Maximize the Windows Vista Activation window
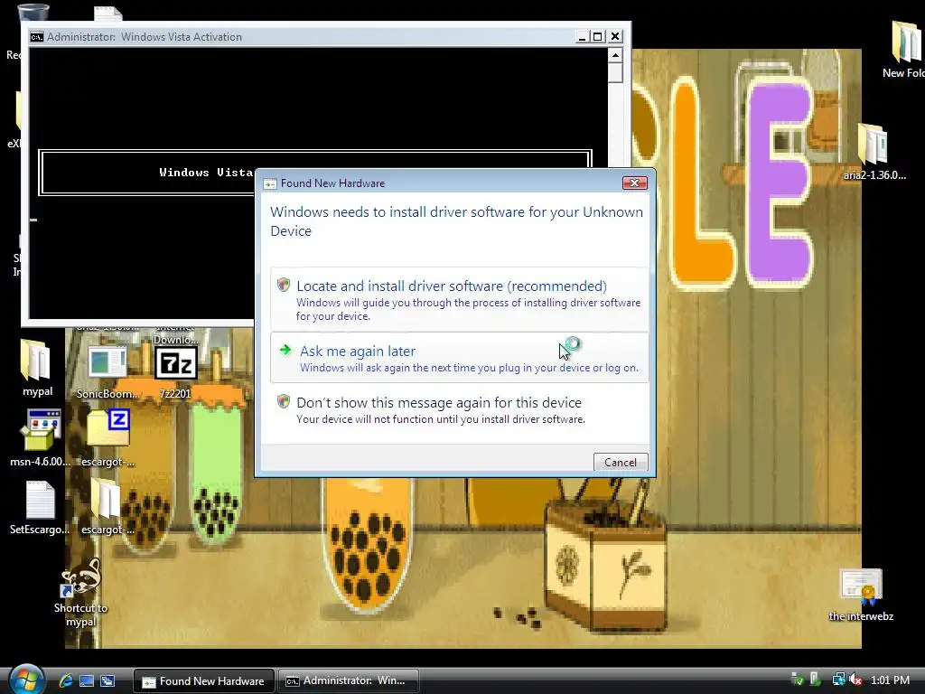 [598, 36]
